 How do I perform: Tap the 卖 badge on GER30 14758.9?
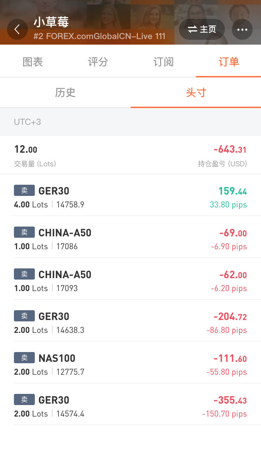[x=24, y=190]
